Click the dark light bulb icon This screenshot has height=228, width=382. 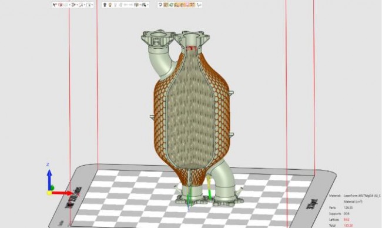105,5
